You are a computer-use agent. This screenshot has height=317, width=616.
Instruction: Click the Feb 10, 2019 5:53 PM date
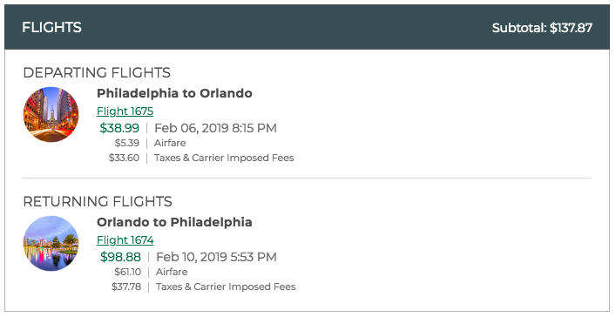pyautogui.click(x=216, y=257)
